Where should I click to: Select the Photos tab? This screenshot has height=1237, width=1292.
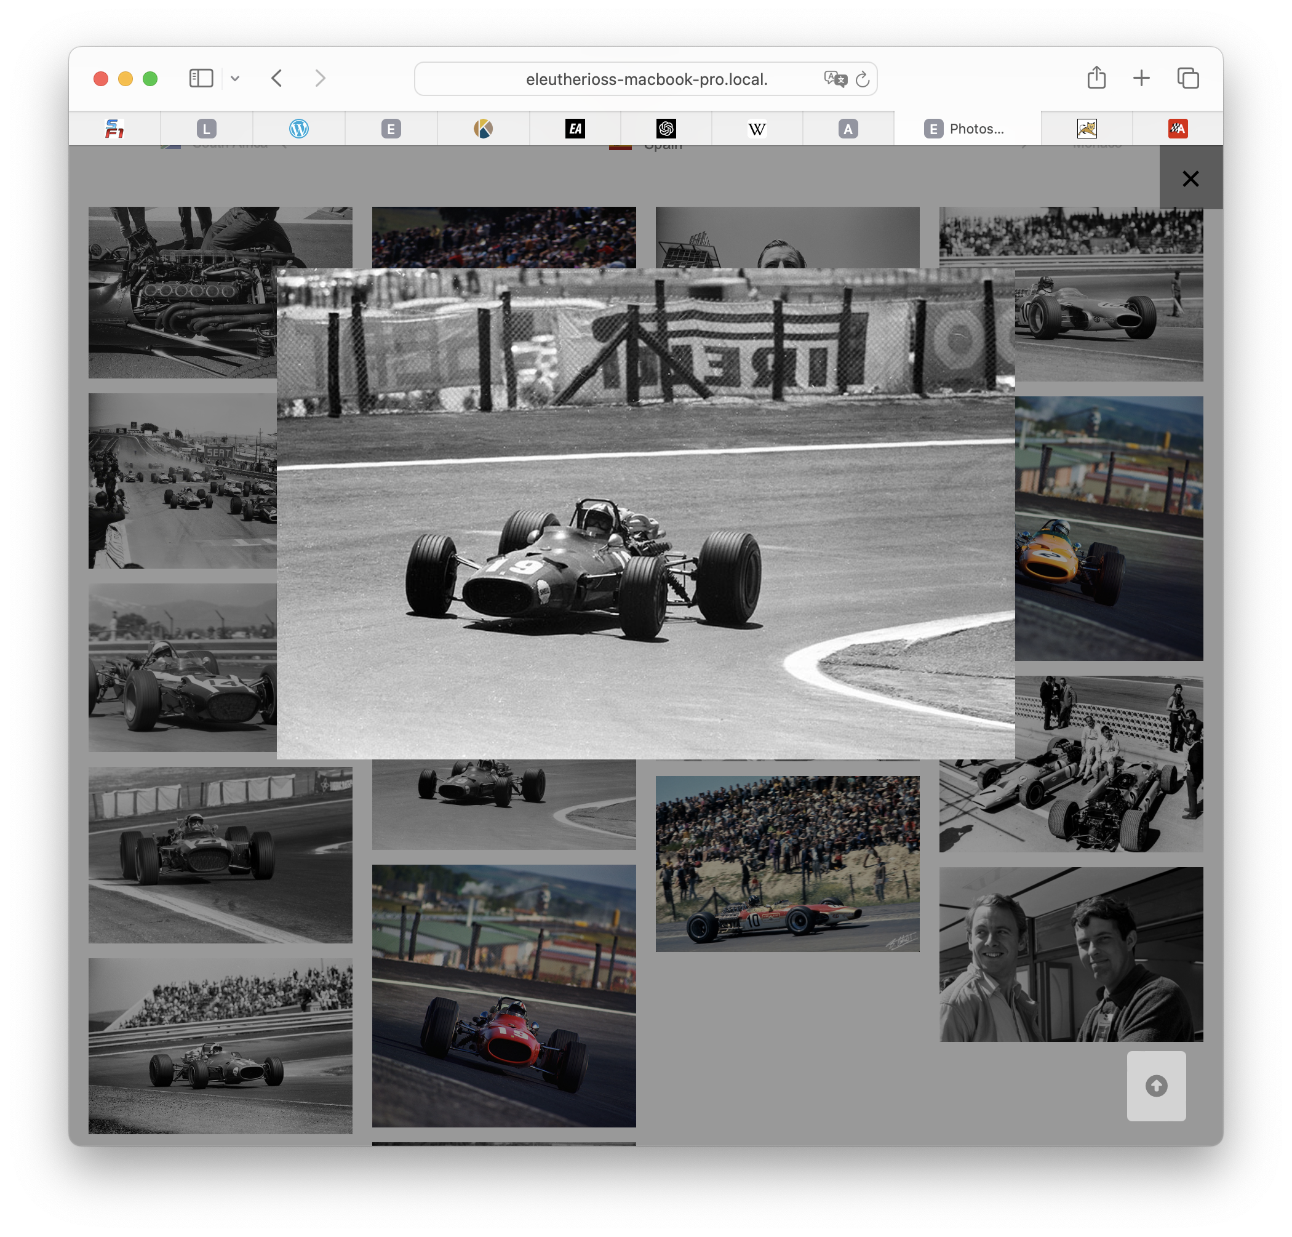pos(967,129)
